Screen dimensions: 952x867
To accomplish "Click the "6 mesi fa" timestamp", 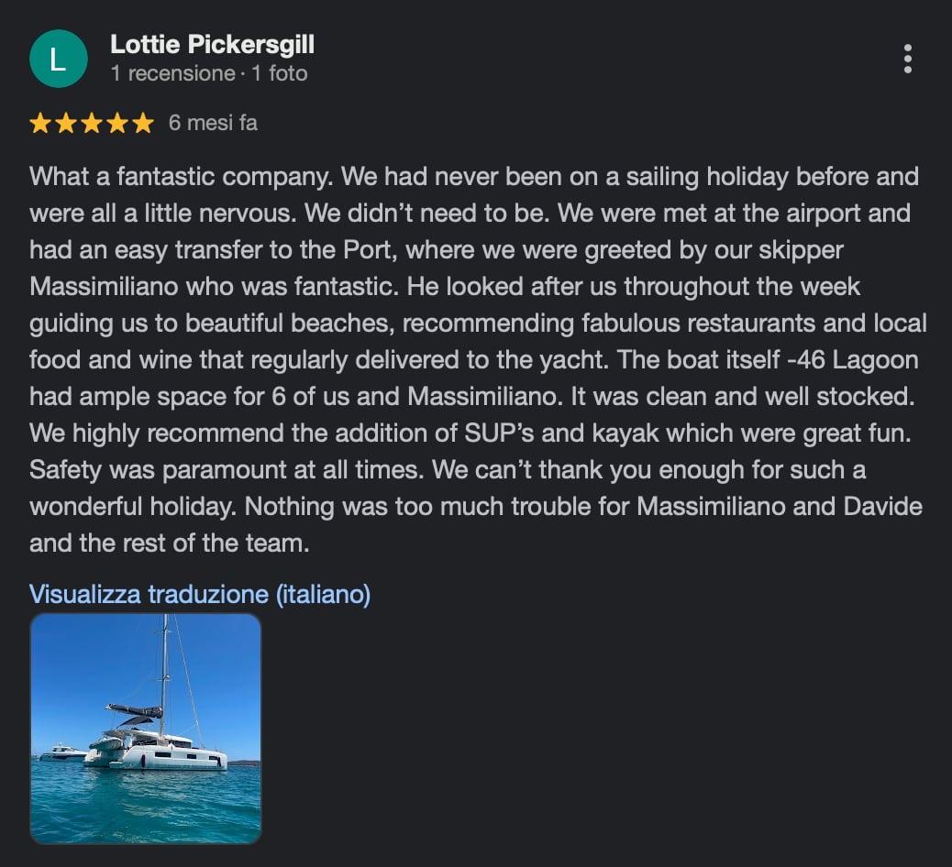I will click(213, 123).
